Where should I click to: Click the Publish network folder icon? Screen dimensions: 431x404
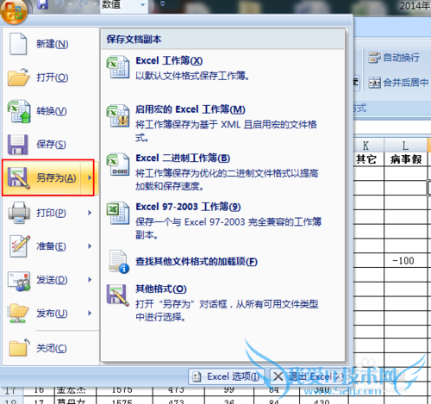18,313
